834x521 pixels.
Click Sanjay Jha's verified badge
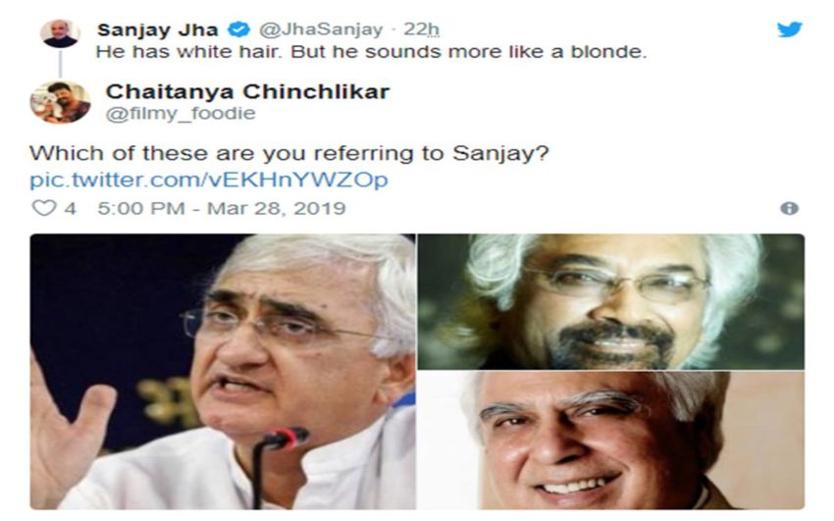[x=239, y=29]
